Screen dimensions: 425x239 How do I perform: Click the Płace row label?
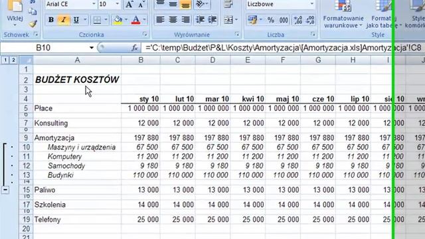(43, 108)
